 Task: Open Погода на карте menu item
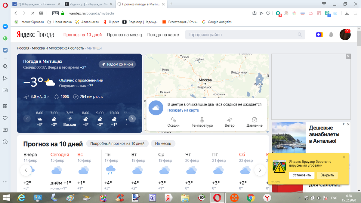163,35
